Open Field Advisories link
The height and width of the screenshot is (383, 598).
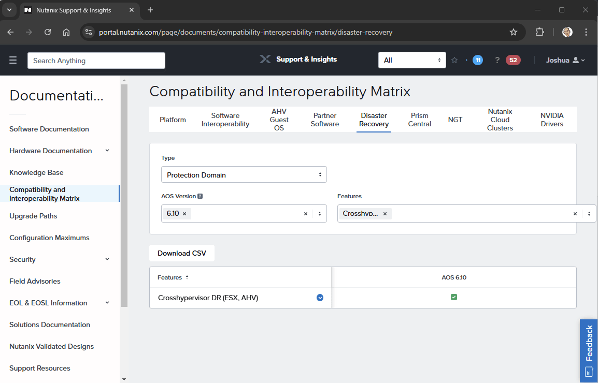click(x=35, y=281)
